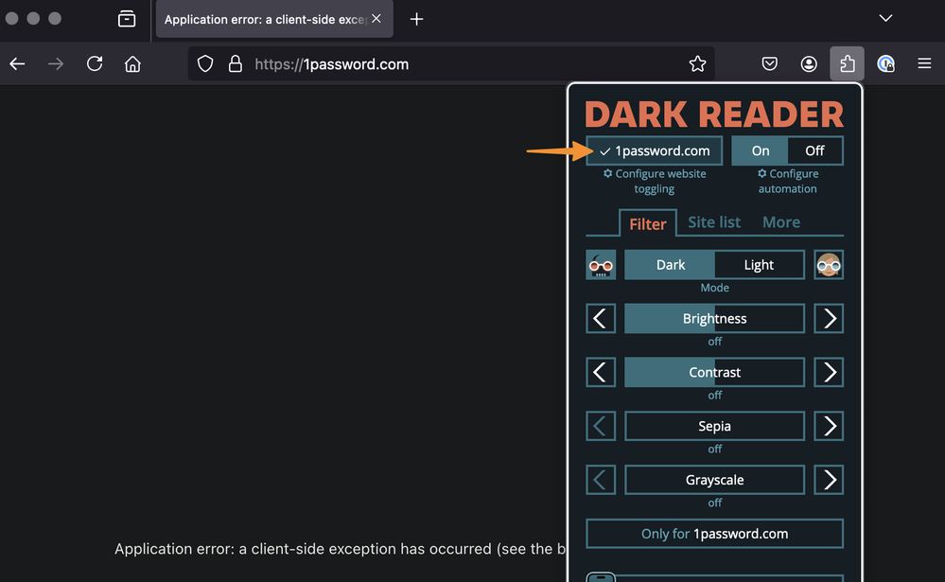Click the address bar URL field
The width and height of the screenshot is (945, 582).
[x=451, y=64]
